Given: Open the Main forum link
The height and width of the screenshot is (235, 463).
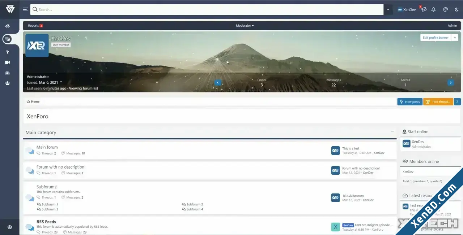Looking at the screenshot, I should (x=47, y=147).
